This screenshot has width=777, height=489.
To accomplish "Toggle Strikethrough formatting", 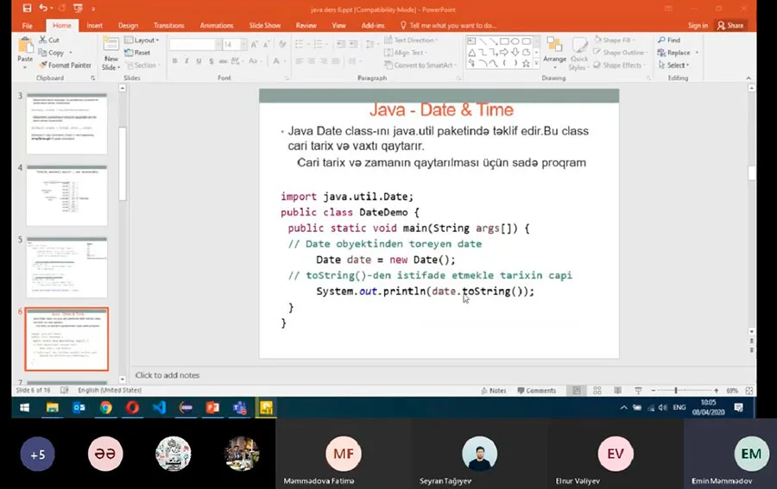I will pyautogui.click(x=223, y=61).
